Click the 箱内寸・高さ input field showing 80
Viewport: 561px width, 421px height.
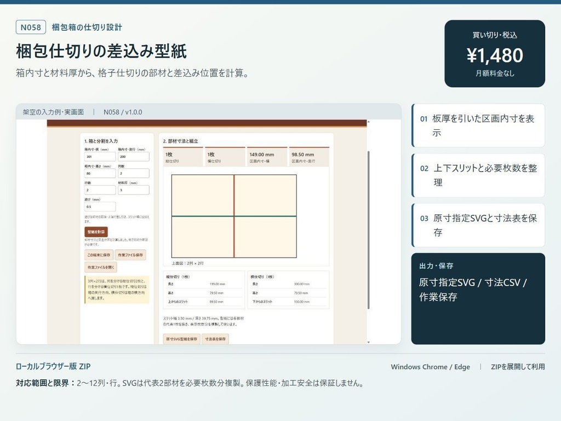click(100, 173)
